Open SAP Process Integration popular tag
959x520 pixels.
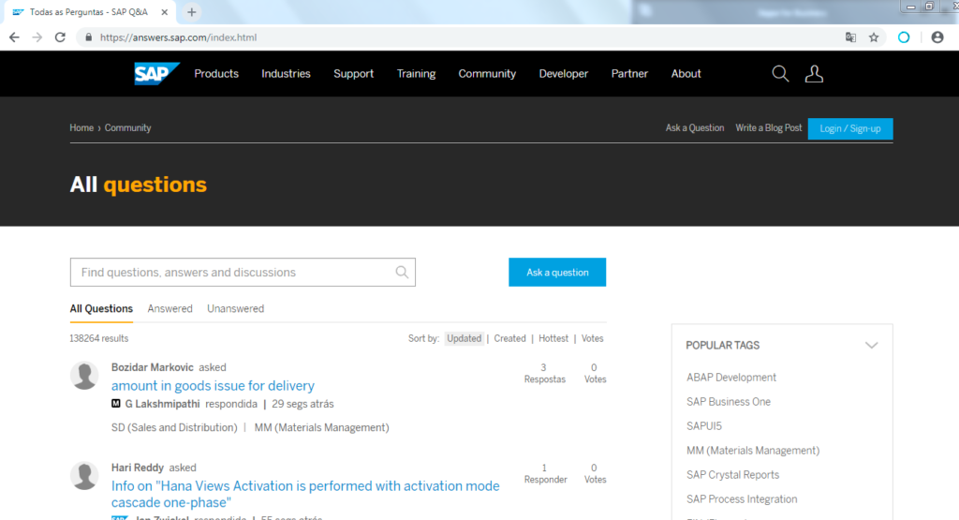[x=742, y=498]
